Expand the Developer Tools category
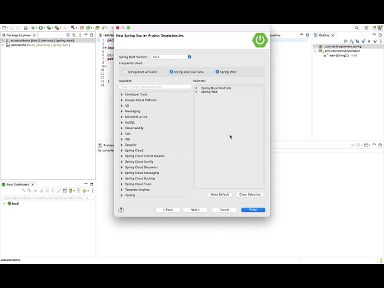The height and width of the screenshot is (288, 384). pos(122,95)
